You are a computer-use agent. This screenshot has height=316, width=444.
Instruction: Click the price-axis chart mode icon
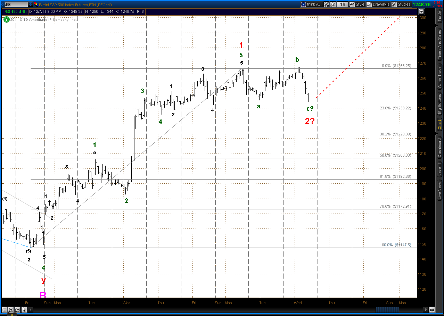pos(422,11)
